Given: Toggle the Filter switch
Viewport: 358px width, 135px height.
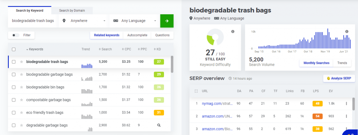Looking at the screenshot, I should point(15,35).
